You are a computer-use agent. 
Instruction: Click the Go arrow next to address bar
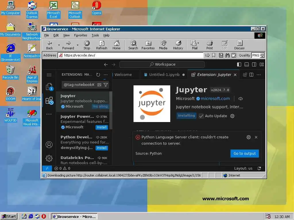207,55
